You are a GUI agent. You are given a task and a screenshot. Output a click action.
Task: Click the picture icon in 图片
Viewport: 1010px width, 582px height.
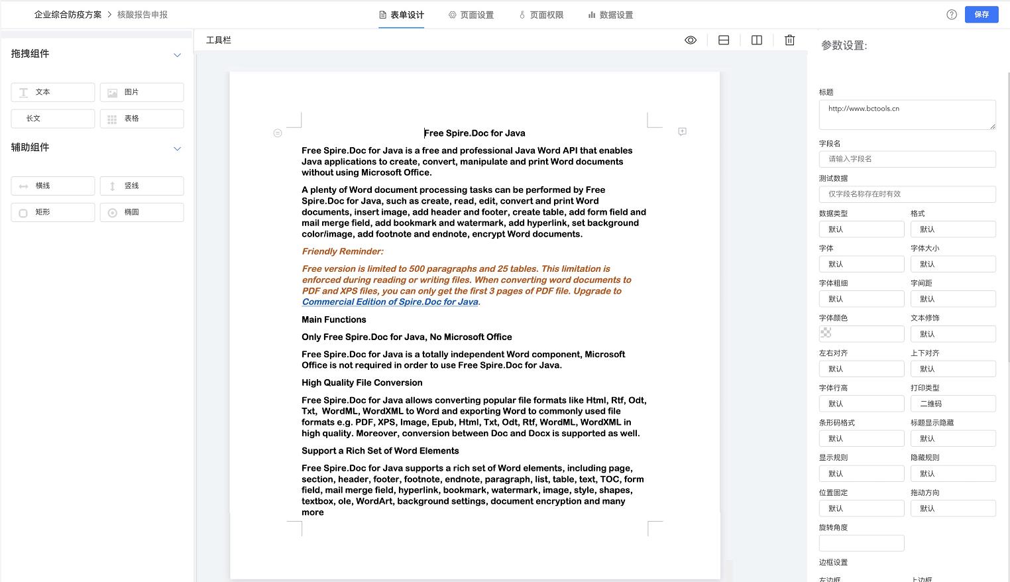pyautogui.click(x=113, y=93)
